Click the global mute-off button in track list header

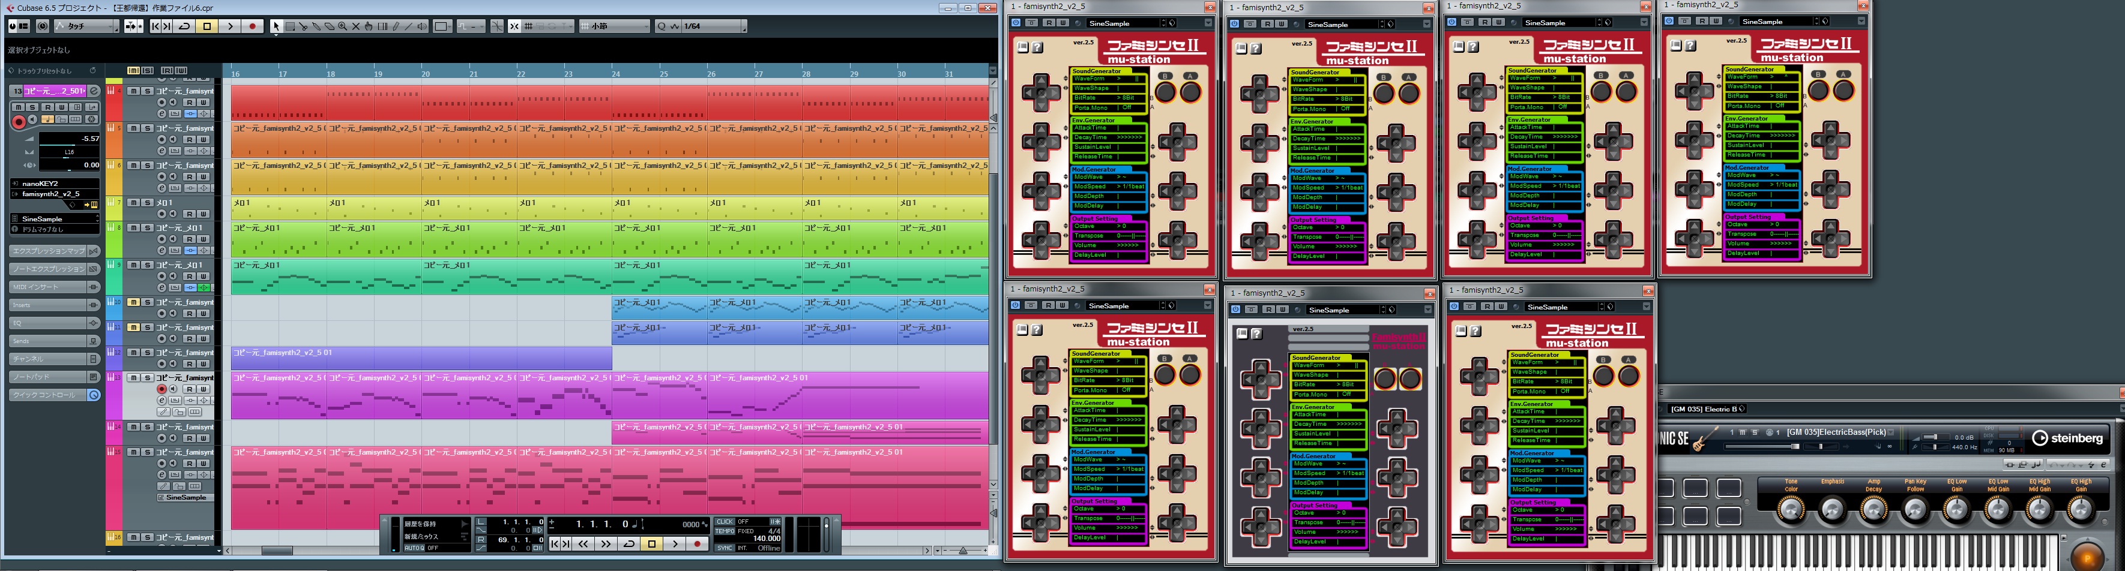pos(133,71)
